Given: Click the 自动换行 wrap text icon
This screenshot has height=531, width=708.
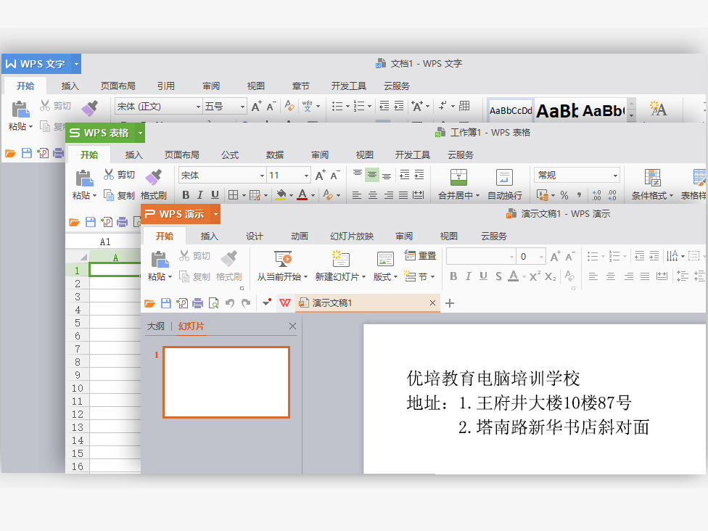Looking at the screenshot, I should 504,177.
